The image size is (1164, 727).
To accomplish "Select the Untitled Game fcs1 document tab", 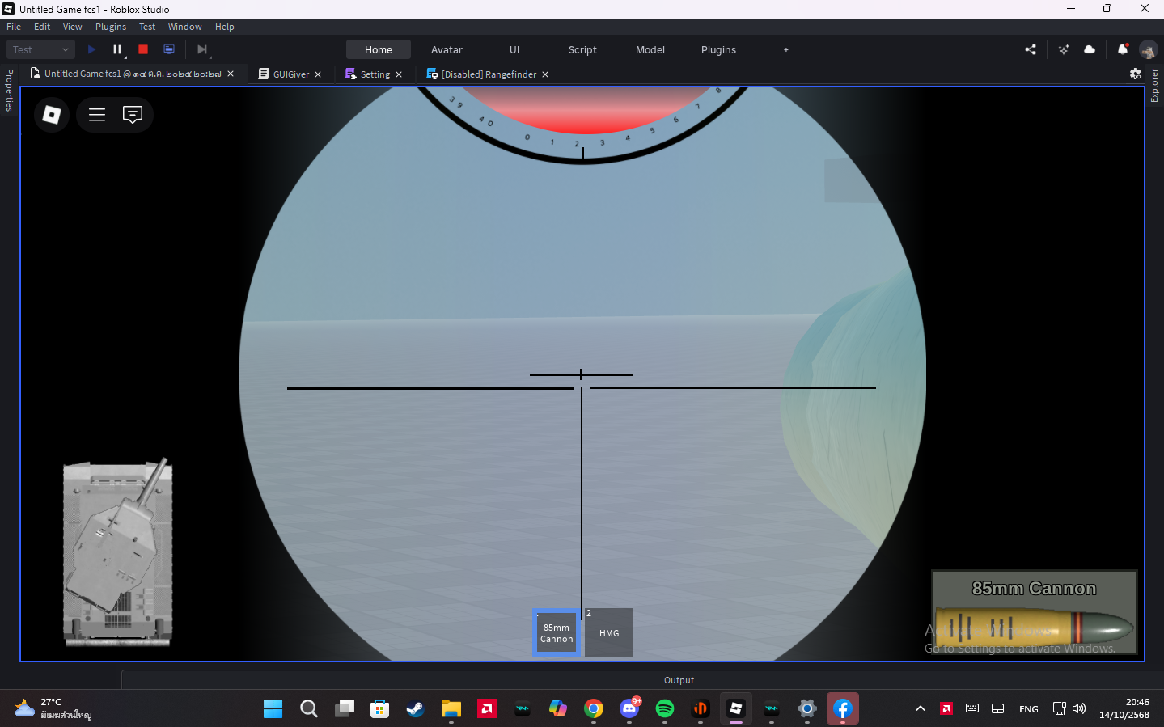I will coord(132,74).
